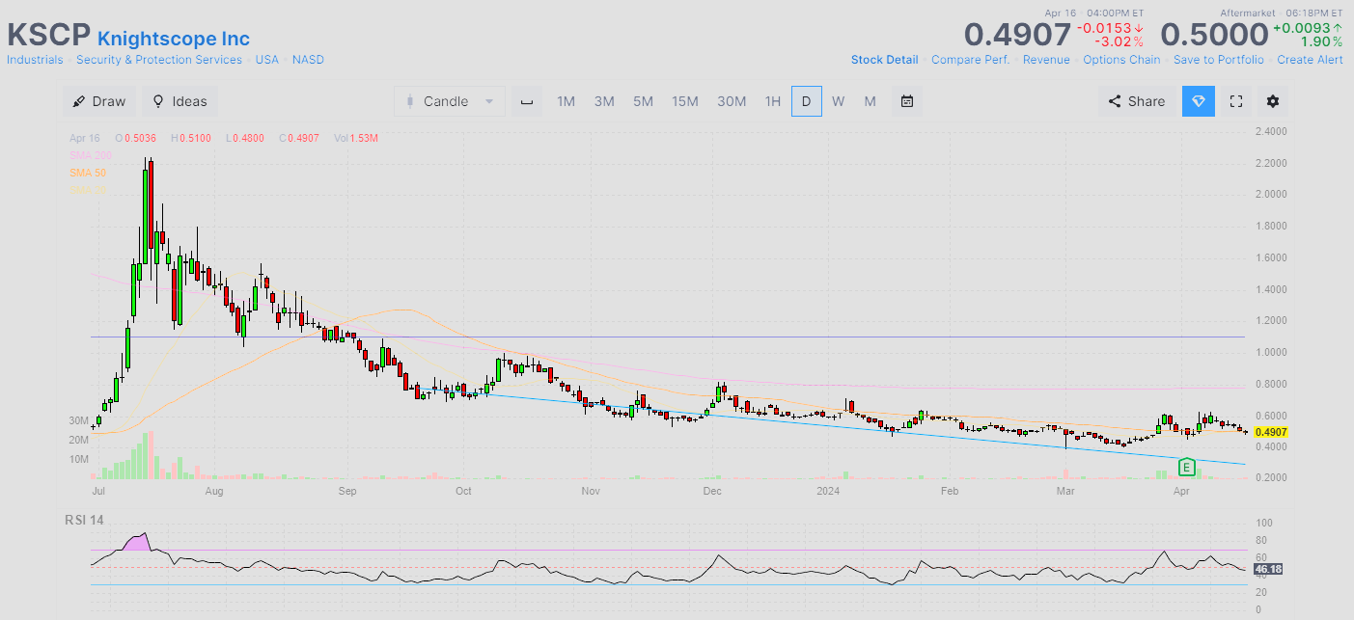Select the D daily timeframe
This screenshot has height=620, width=1354.
(807, 101)
